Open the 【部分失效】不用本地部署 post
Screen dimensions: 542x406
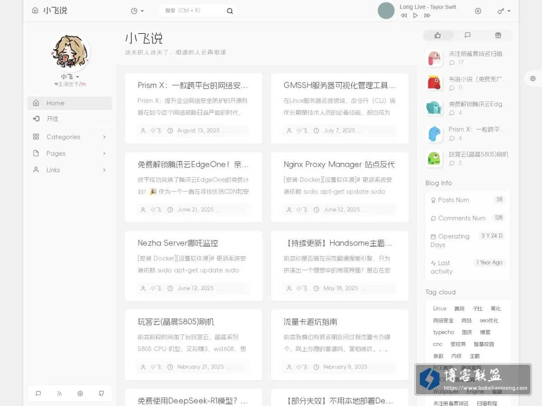click(339, 401)
